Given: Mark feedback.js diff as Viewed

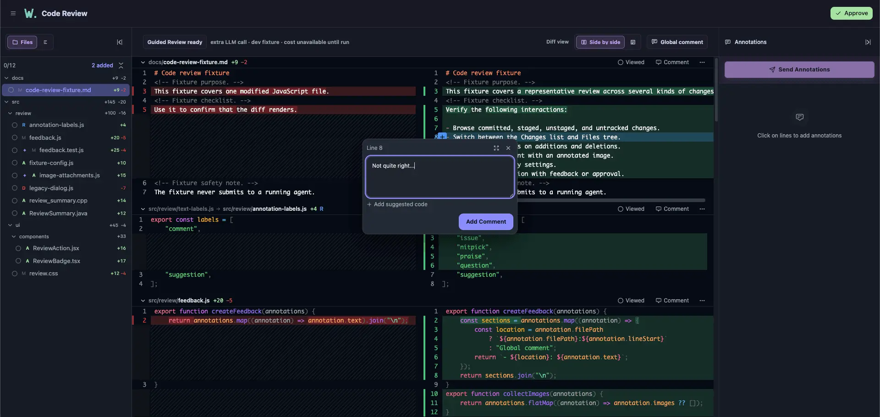Looking at the screenshot, I should (631, 301).
